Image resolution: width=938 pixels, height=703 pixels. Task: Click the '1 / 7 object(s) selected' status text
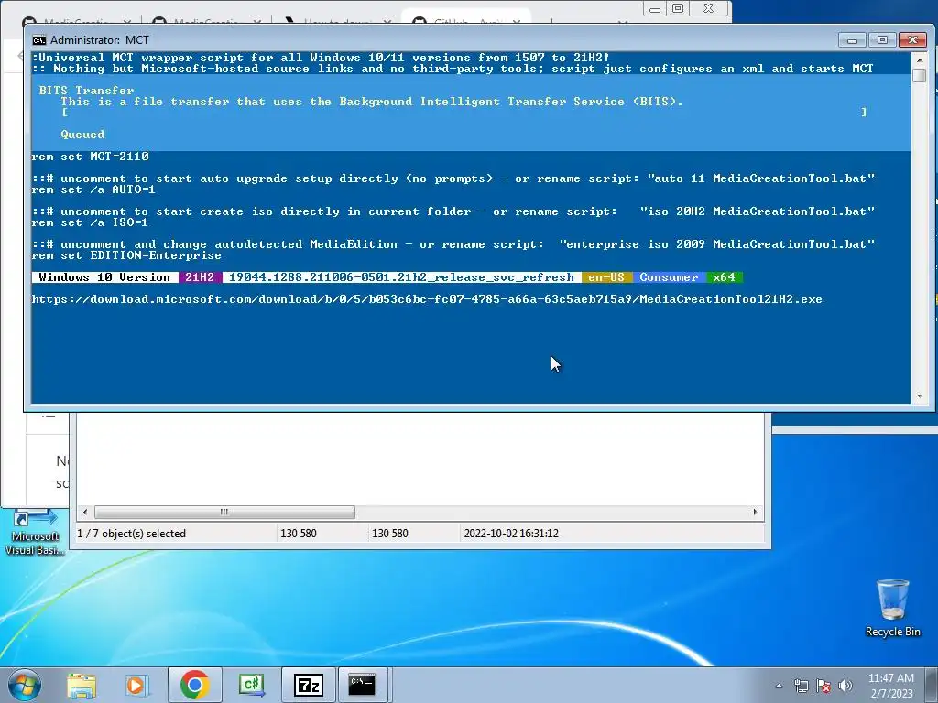point(131,534)
